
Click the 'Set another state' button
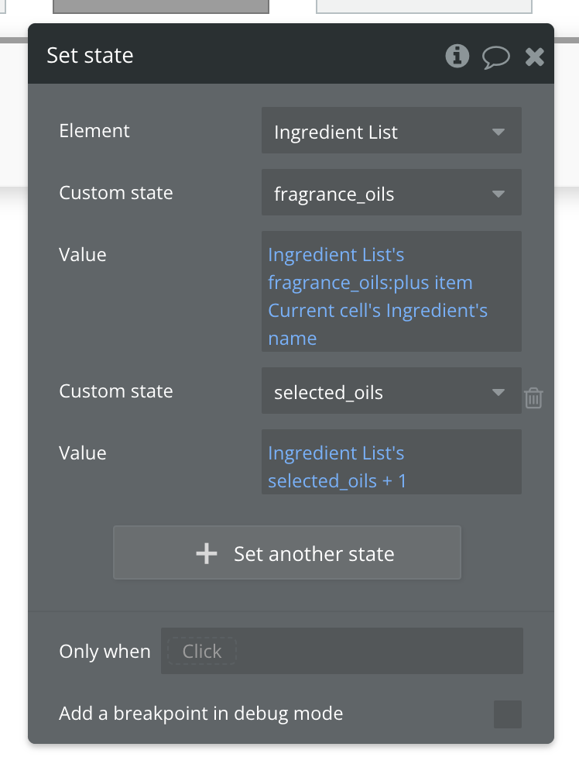point(287,553)
